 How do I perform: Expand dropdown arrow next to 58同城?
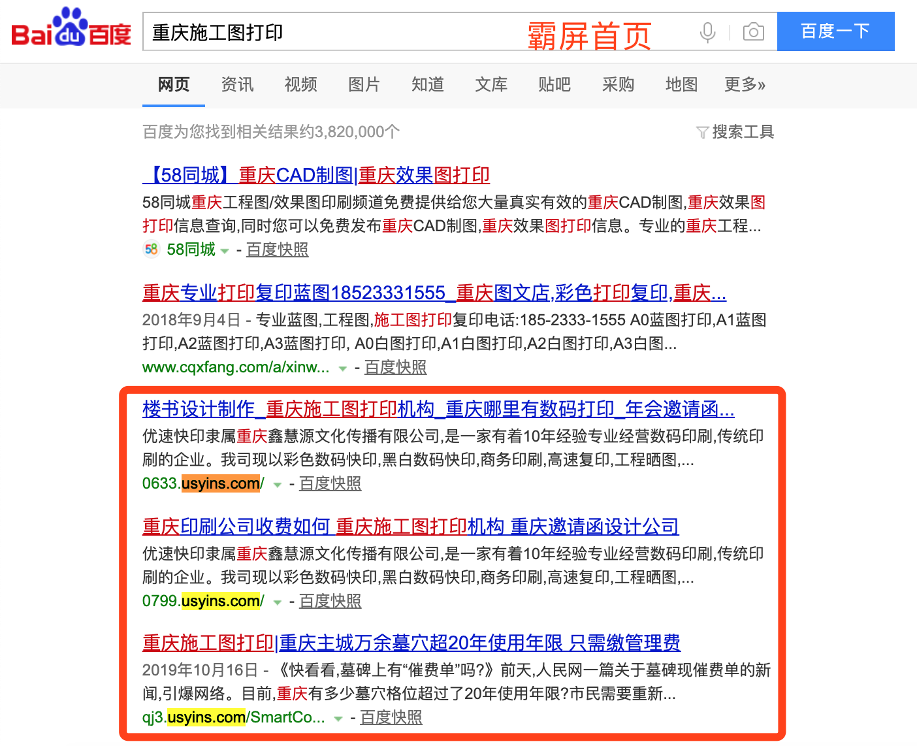pyautogui.click(x=225, y=251)
